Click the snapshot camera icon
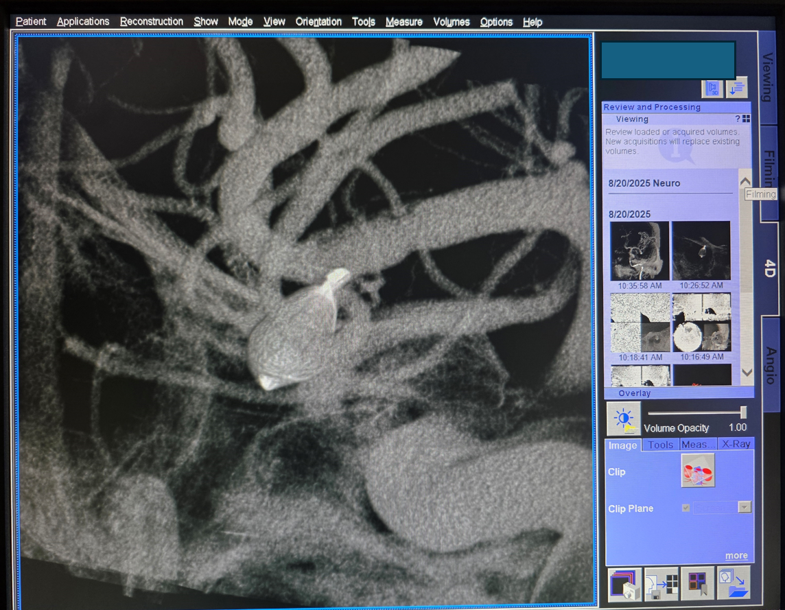 (x=624, y=584)
